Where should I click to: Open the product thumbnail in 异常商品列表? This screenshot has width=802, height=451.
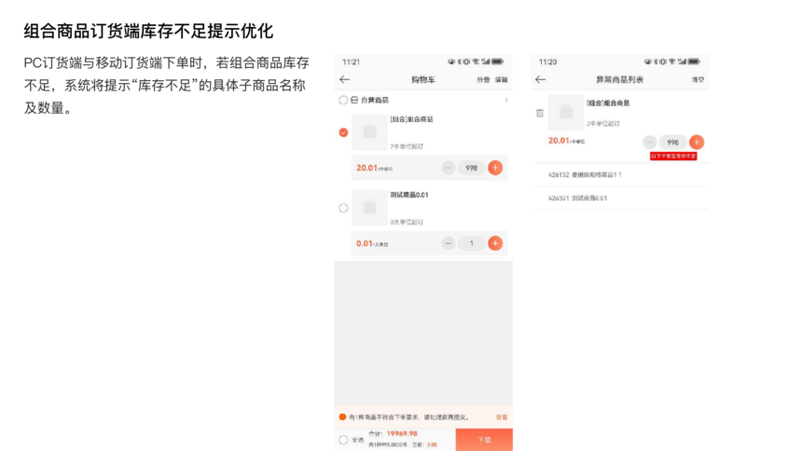pos(566,113)
